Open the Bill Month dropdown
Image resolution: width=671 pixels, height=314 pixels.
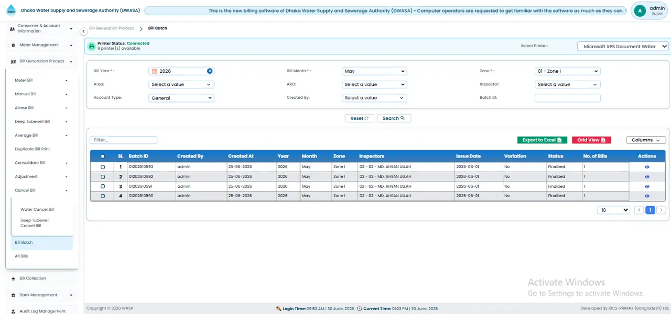[374, 71]
